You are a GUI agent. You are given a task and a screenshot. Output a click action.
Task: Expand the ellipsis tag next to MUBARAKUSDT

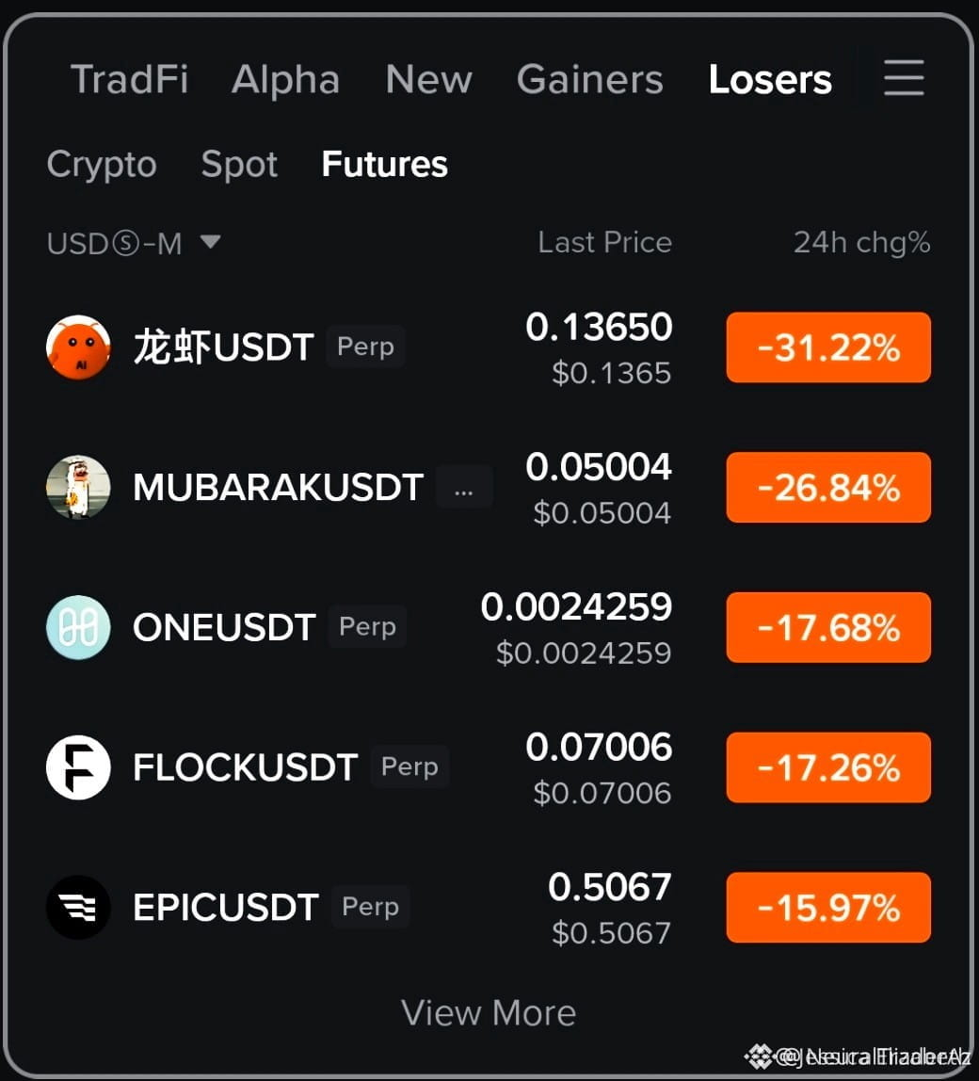click(464, 488)
